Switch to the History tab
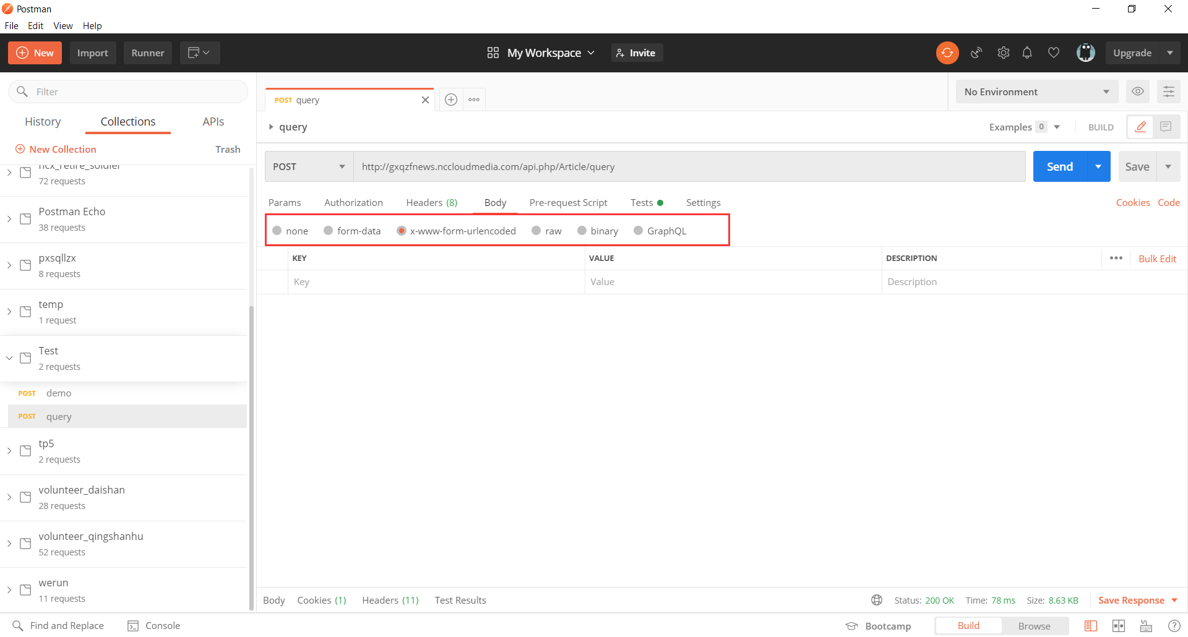 click(x=43, y=121)
